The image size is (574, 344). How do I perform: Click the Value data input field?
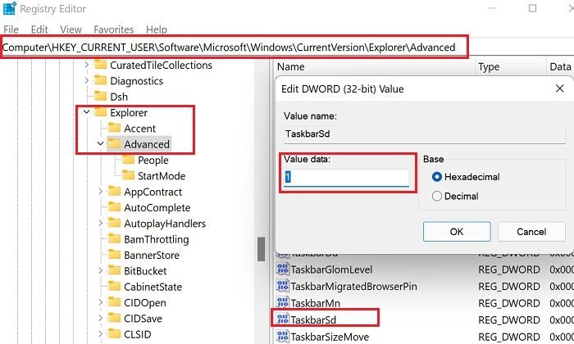[345, 178]
